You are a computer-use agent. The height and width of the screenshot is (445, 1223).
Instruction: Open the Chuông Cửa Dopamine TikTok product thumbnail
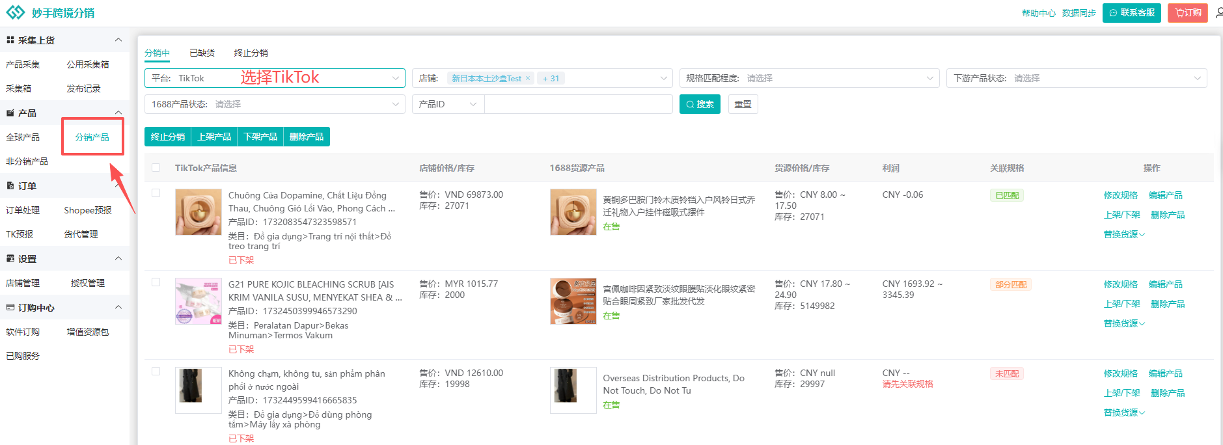point(199,212)
